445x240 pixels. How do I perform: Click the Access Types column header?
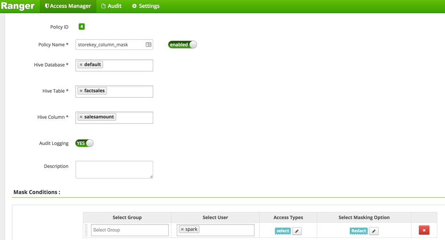click(x=288, y=218)
